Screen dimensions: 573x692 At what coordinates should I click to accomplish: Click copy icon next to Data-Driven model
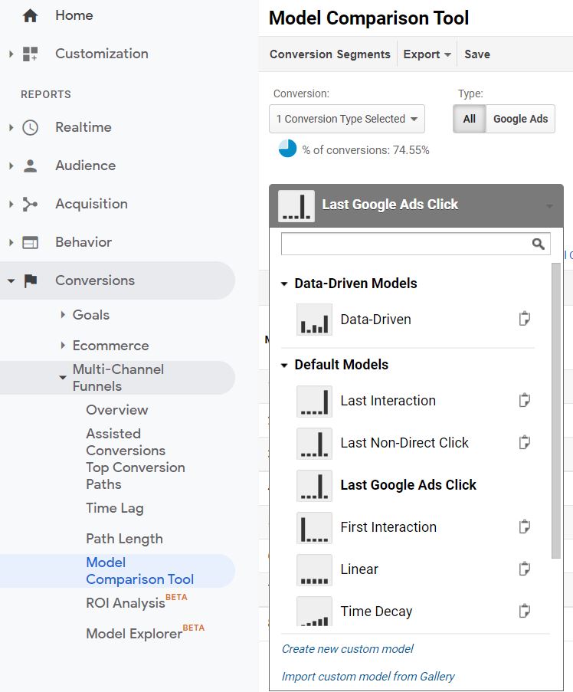click(525, 320)
